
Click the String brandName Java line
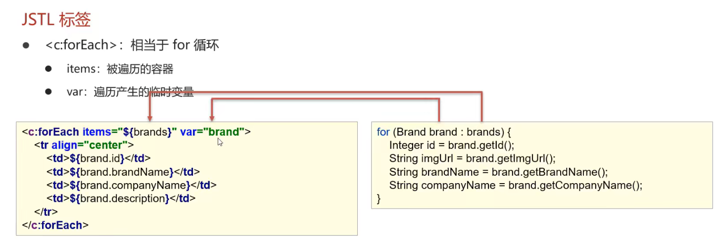pyautogui.click(x=498, y=172)
